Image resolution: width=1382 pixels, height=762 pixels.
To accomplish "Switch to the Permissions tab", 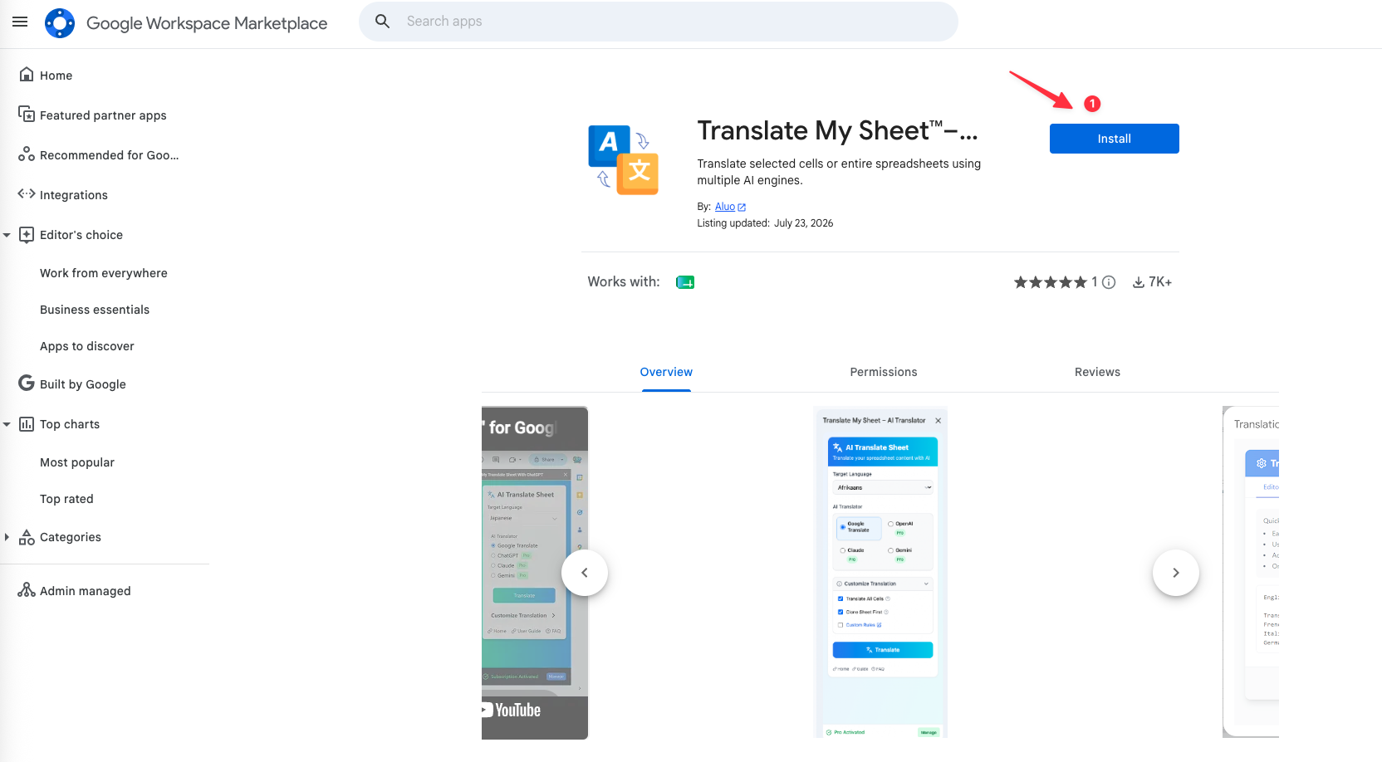I will pos(884,372).
